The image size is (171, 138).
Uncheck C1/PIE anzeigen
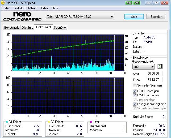(135, 91)
